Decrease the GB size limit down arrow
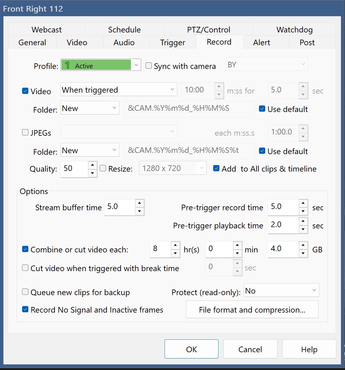345x370 pixels. [303, 253]
